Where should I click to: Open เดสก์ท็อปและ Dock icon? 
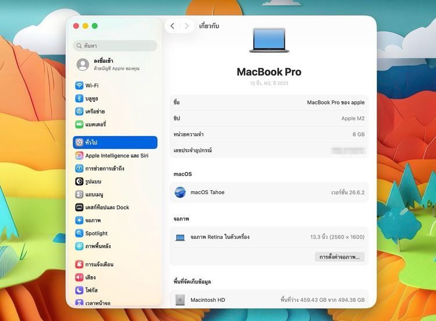[79, 207]
